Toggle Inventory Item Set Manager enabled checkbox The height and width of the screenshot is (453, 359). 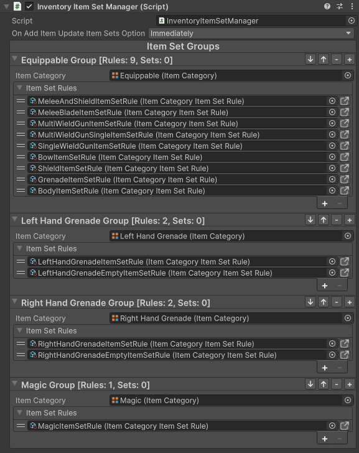tap(29, 6)
